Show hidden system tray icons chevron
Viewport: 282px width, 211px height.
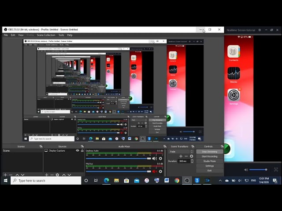[x=220, y=181]
